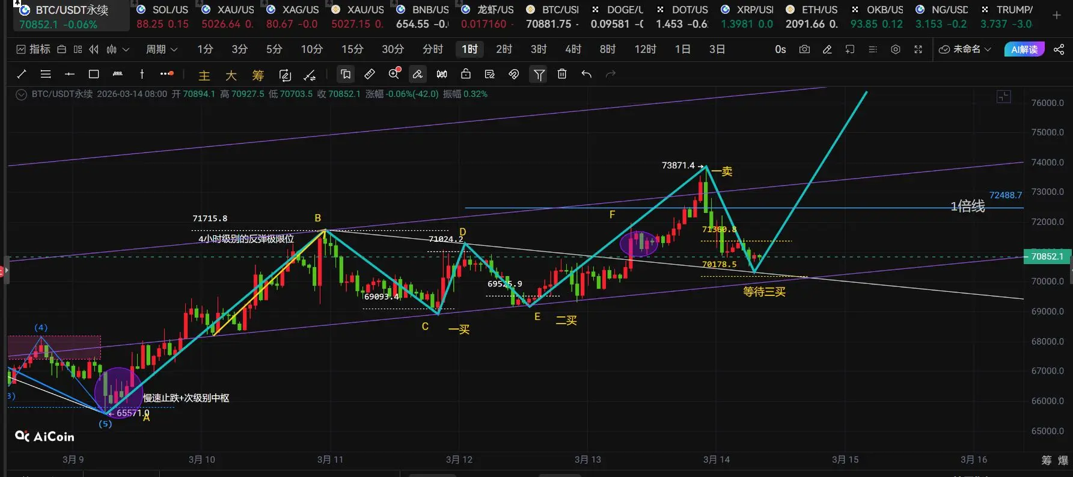
Task: Switch to the 分时 timeshare view
Action: click(433, 49)
